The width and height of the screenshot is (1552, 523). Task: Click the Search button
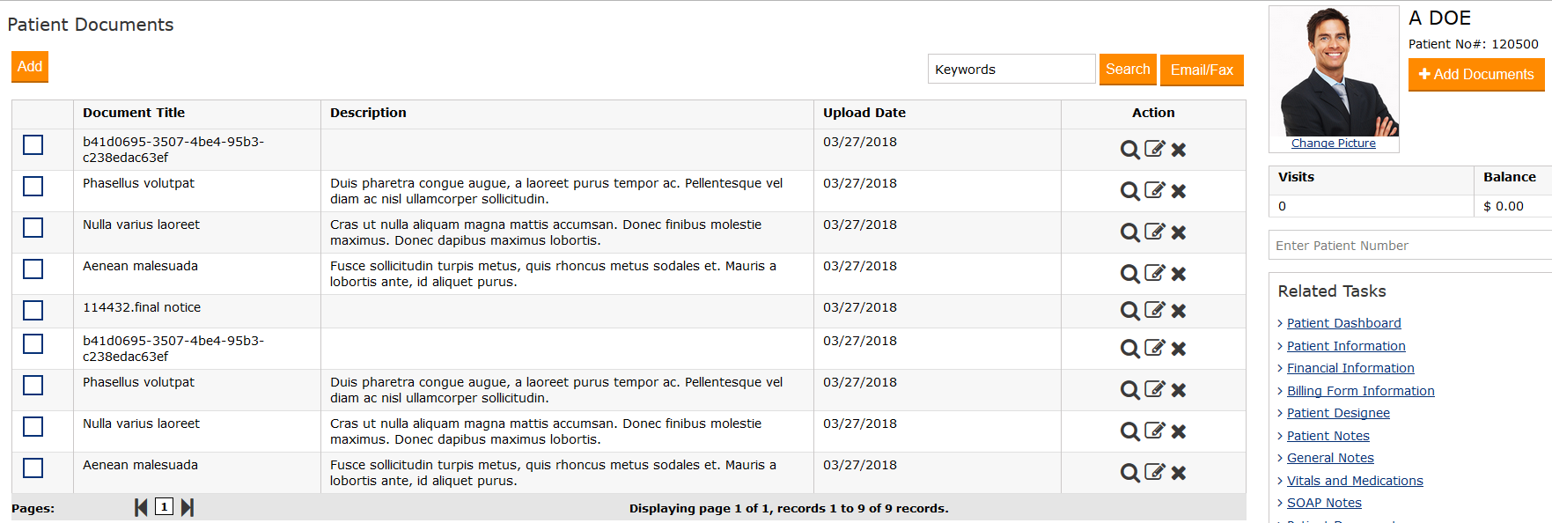1128,70
